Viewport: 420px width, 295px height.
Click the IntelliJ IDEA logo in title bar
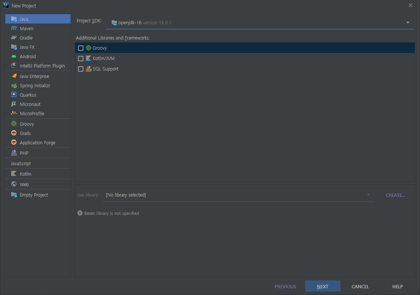pyautogui.click(x=6, y=5)
